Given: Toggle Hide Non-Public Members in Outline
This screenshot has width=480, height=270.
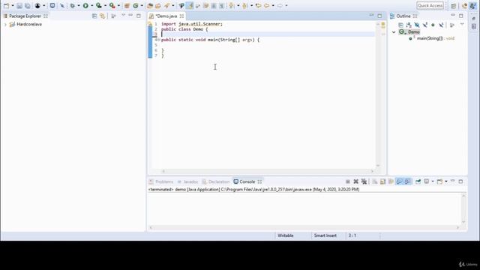Looking at the screenshot, I should (433, 25).
